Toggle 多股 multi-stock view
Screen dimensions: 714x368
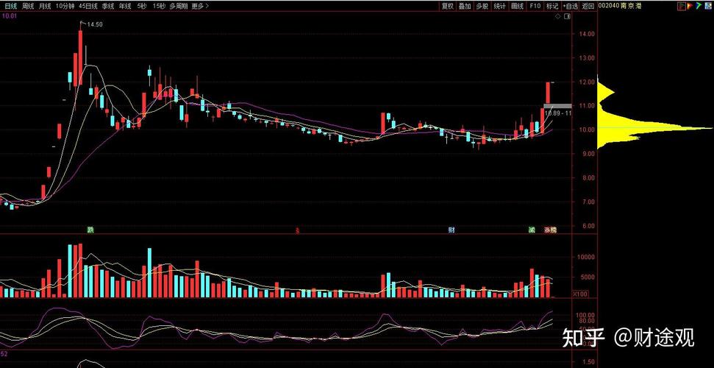pos(482,6)
